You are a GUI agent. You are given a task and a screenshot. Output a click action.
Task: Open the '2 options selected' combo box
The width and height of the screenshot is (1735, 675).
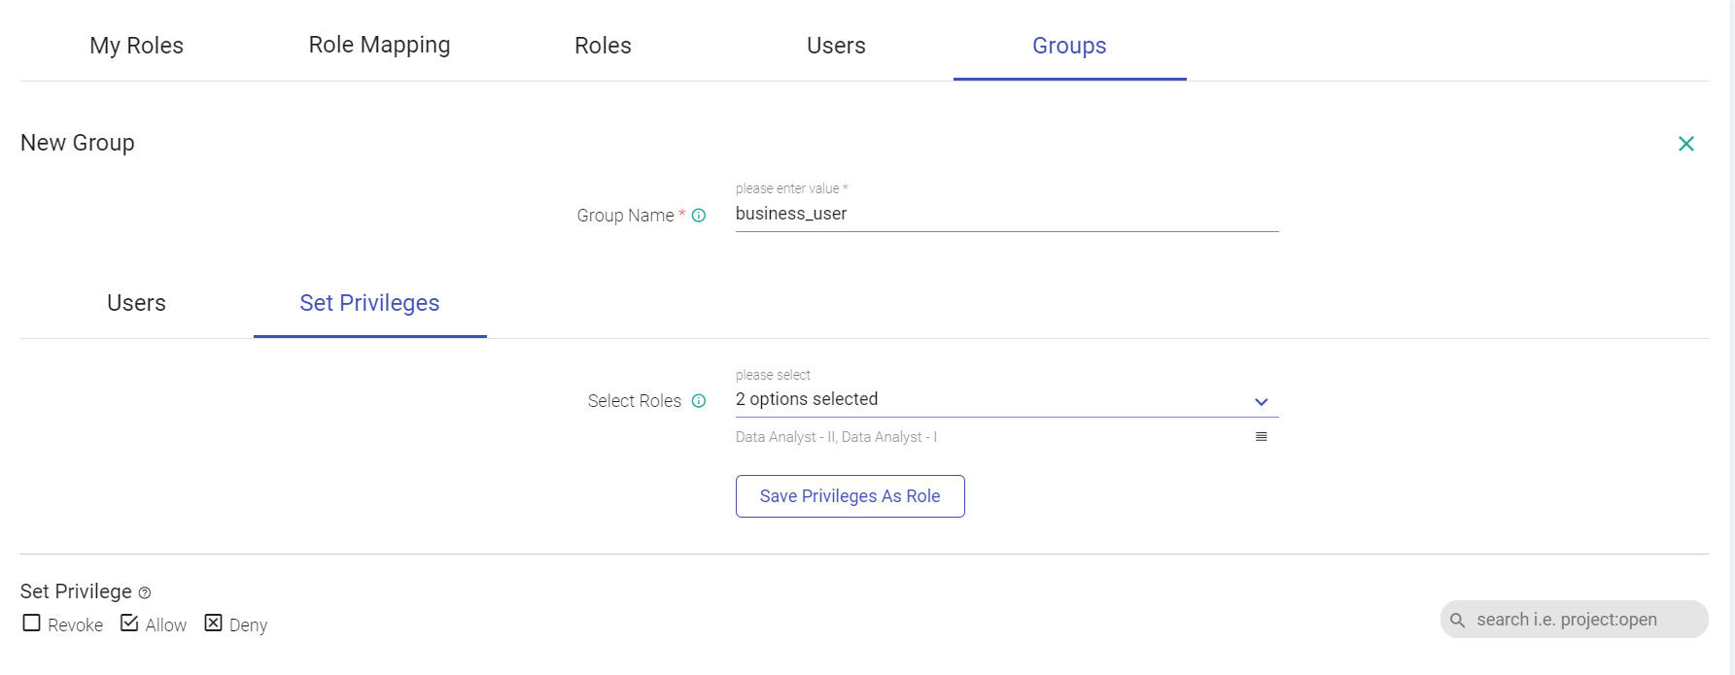point(1007,400)
